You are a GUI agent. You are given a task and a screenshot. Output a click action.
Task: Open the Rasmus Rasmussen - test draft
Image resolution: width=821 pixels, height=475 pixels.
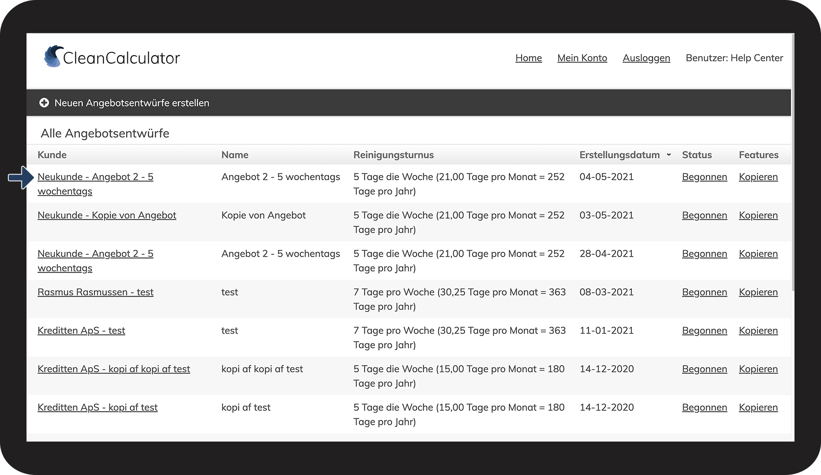click(x=95, y=292)
